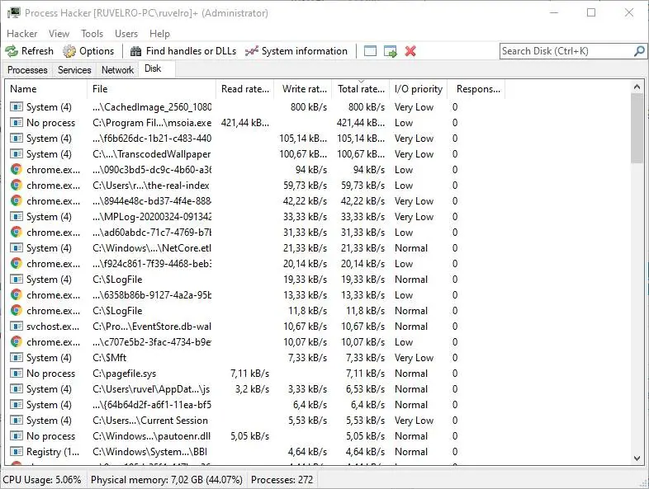The width and height of the screenshot is (649, 489).
Task: Click Physical memory in status bar
Action: point(167,480)
